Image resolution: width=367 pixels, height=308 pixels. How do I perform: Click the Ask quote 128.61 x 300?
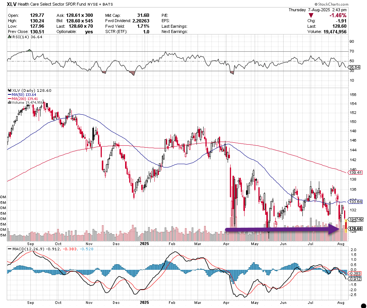pos(79,15)
